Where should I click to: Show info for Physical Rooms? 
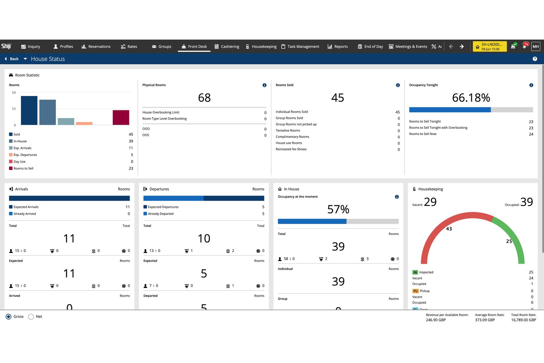[264, 85]
